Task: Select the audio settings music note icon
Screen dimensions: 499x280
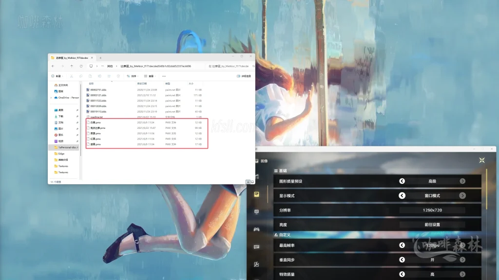Action: click(257, 176)
